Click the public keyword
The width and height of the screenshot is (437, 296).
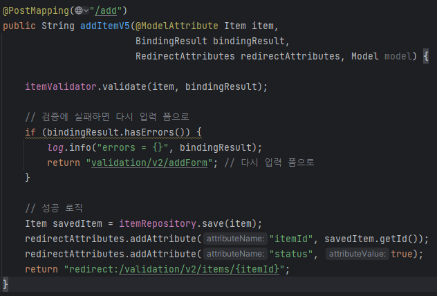pyautogui.click(x=19, y=26)
